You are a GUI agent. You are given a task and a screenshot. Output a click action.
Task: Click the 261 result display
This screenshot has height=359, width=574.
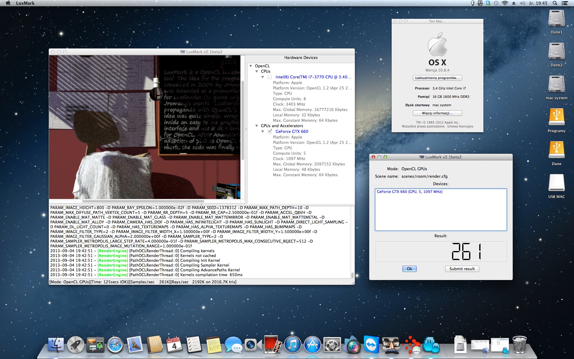coord(441,251)
